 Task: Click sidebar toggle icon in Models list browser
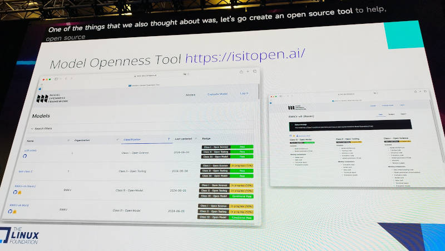(56, 79)
